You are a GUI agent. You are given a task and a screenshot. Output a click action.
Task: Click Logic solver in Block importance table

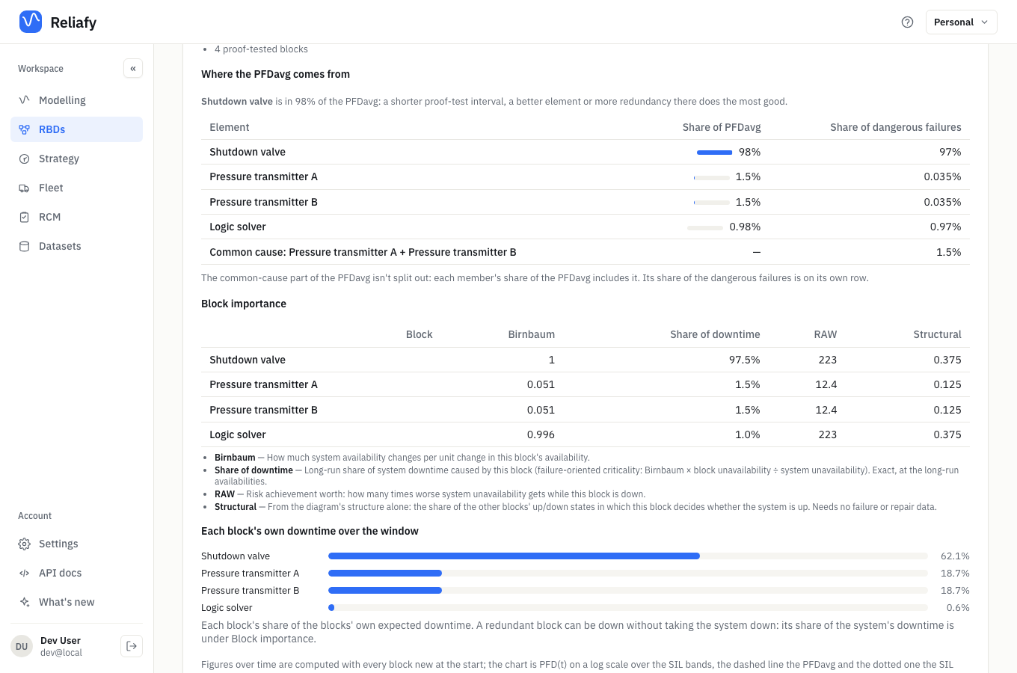point(238,434)
